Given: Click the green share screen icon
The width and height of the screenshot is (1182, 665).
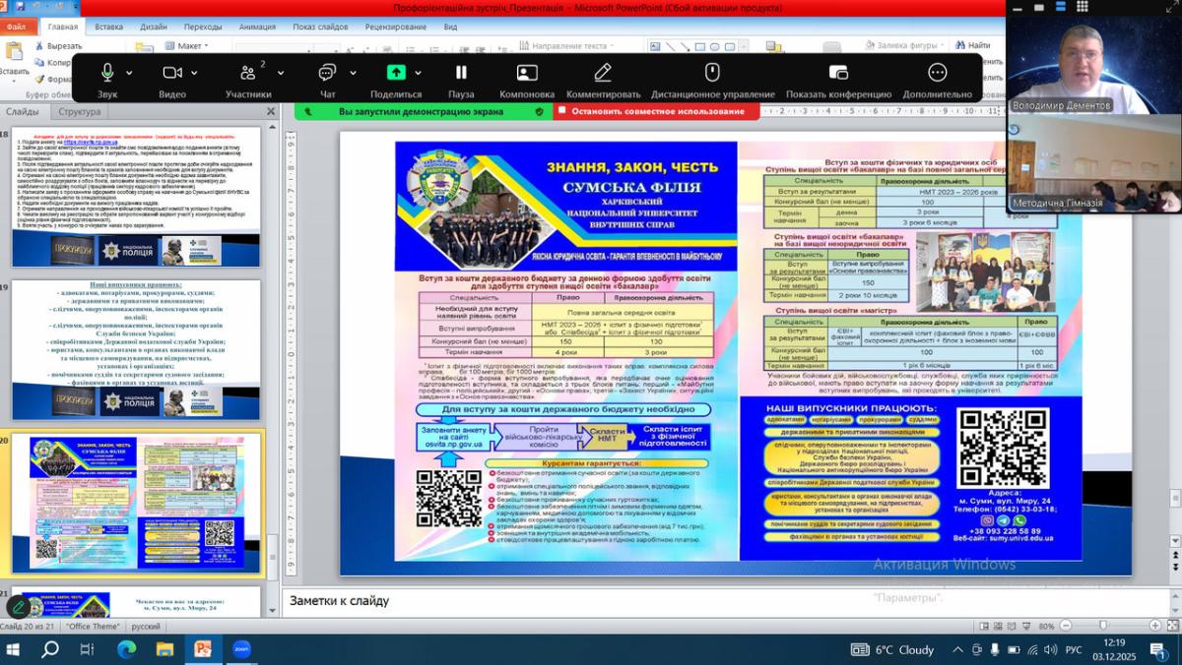Looking at the screenshot, I should tap(395, 73).
